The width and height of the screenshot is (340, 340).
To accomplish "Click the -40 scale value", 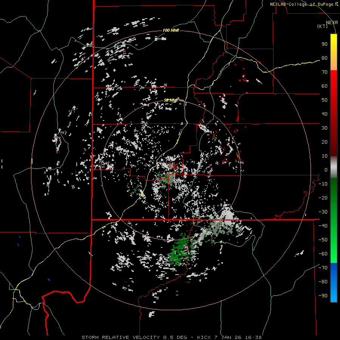I will pos(323,226).
